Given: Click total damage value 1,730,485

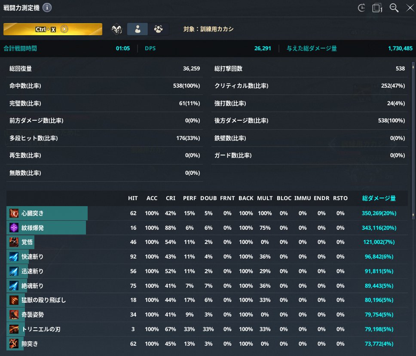Looking at the screenshot, I should [x=401, y=48].
